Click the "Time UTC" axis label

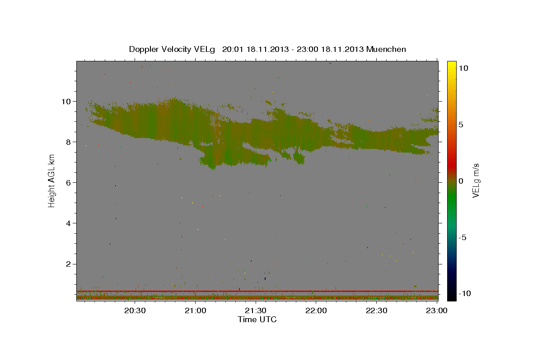(x=257, y=319)
